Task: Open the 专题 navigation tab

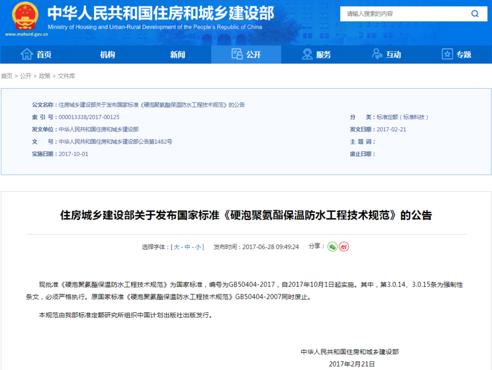Action: click(457, 54)
